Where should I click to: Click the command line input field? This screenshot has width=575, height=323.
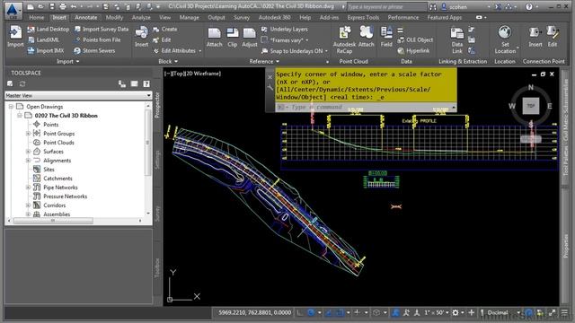click(366, 107)
